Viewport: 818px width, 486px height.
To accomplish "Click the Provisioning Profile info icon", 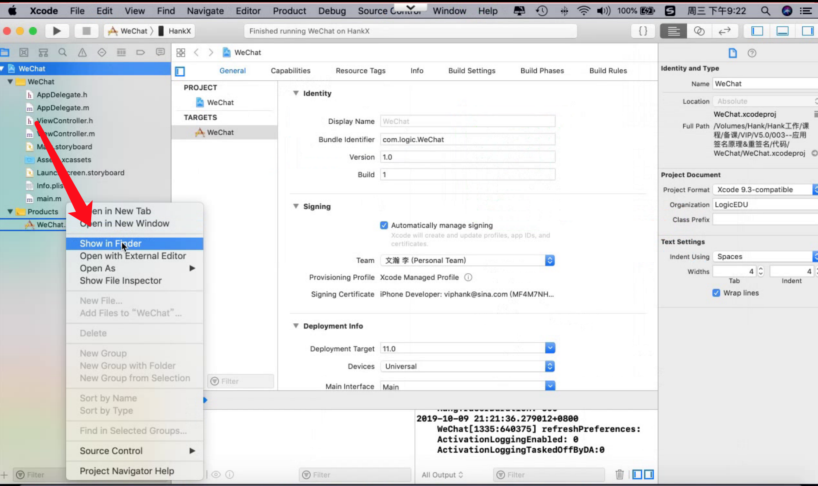I will tap(468, 277).
